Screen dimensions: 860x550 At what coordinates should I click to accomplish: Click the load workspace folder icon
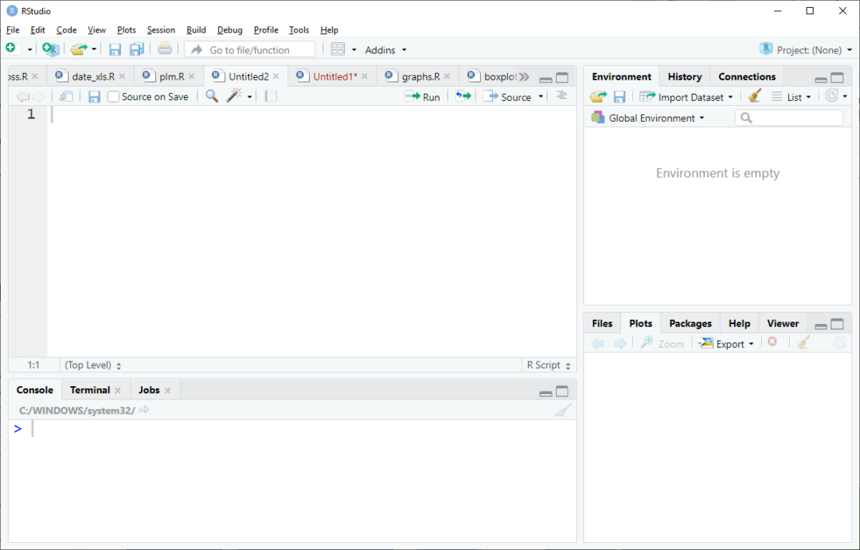click(598, 96)
